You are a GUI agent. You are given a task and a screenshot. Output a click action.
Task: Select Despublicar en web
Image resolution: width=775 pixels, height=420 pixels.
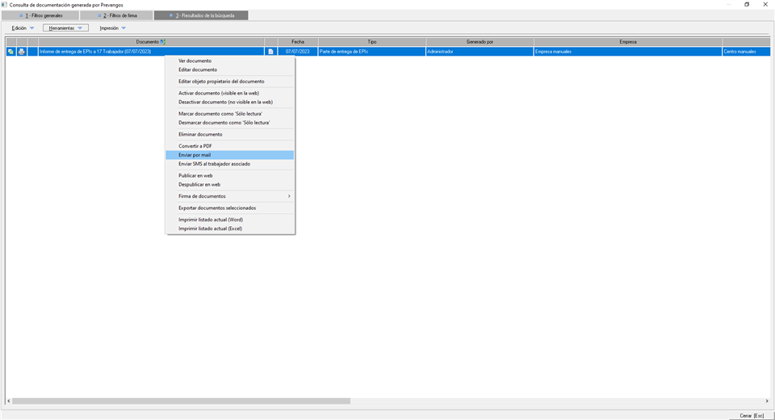[x=230, y=184]
